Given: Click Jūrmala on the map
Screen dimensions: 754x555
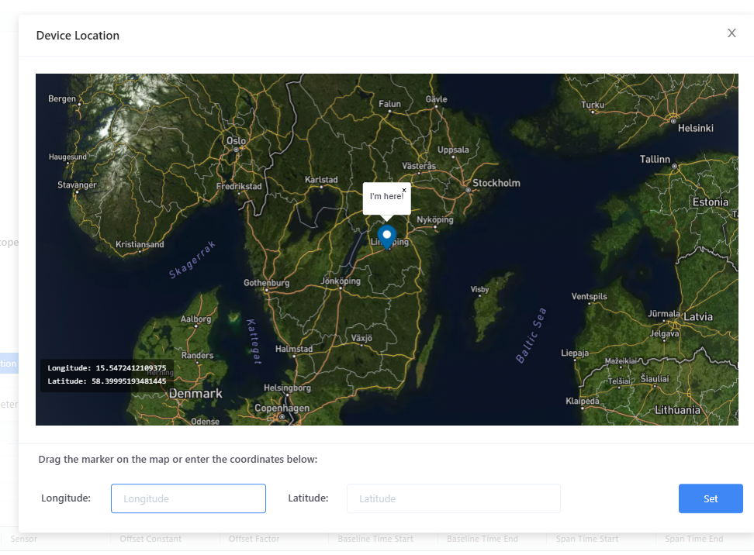Looking at the screenshot, I should [663, 314].
